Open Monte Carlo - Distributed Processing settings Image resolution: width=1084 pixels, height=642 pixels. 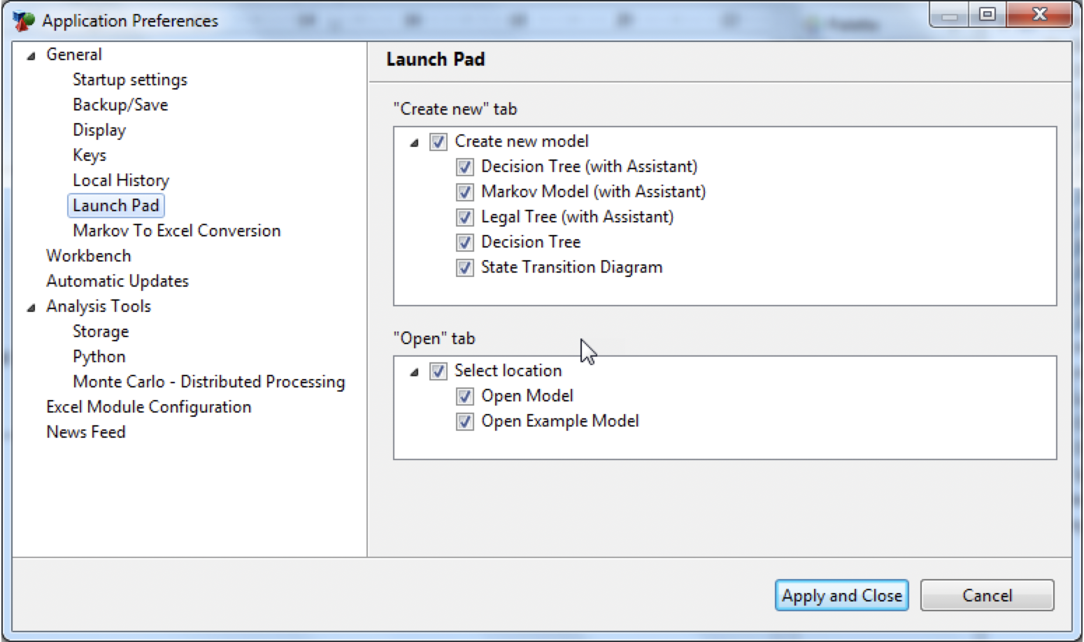click(208, 381)
